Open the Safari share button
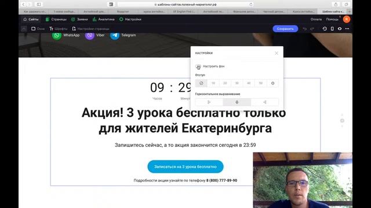 tap(336, 4)
